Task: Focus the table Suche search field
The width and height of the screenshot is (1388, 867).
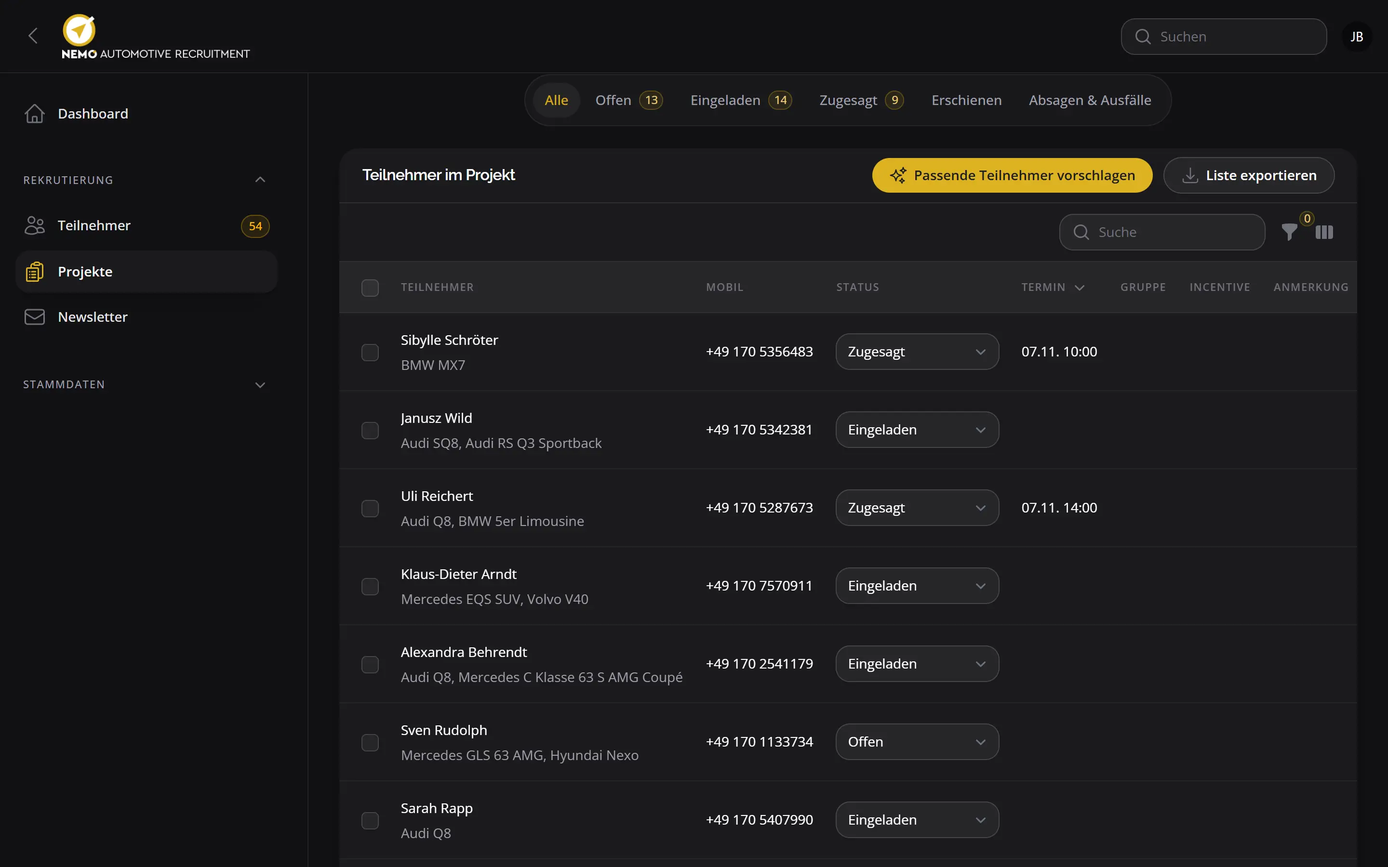Action: pyautogui.click(x=1162, y=232)
